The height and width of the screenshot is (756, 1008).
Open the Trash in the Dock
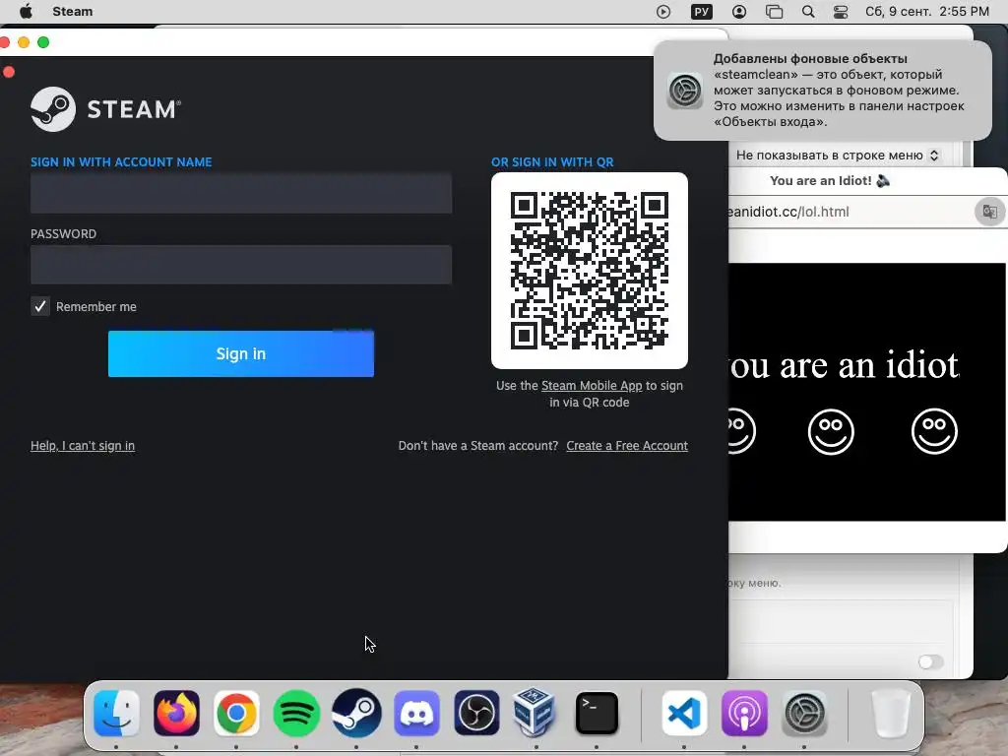click(891, 713)
